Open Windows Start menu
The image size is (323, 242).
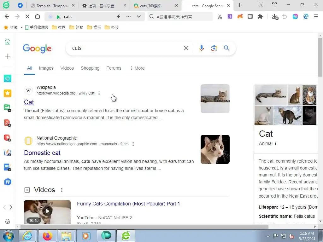tap(8, 236)
